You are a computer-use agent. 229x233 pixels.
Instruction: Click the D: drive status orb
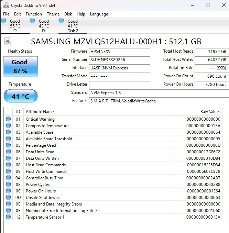32,20
